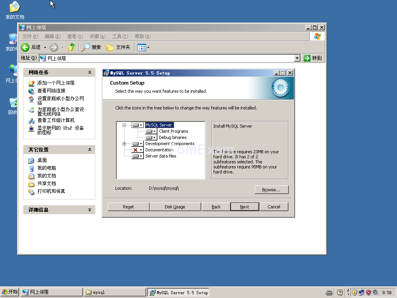
Task: Collapse the MySQL Server tree node
Action: [x=124, y=125]
